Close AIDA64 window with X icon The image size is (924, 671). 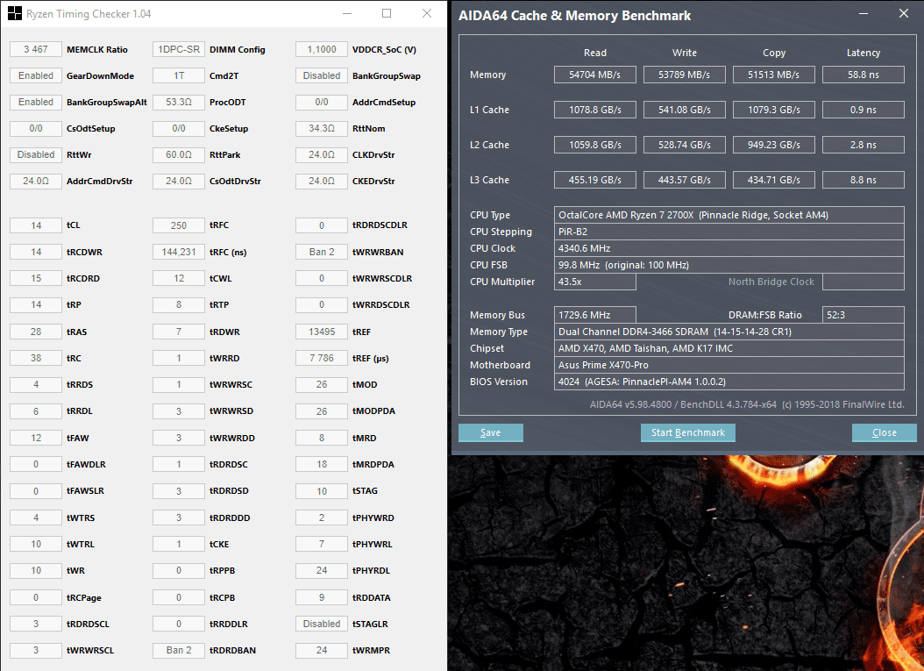903,13
